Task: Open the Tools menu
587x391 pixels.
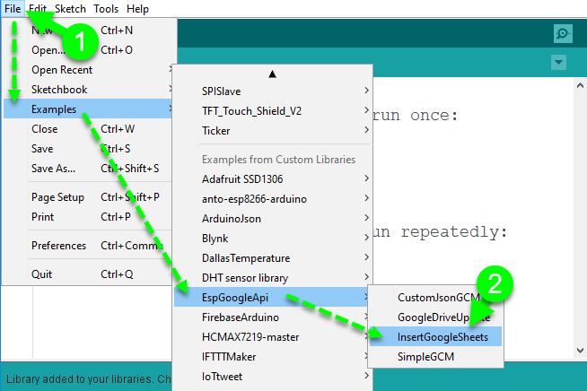Action: (x=106, y=9)
